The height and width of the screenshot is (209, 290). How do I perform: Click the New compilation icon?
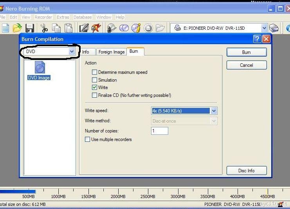tap(5, 28)
